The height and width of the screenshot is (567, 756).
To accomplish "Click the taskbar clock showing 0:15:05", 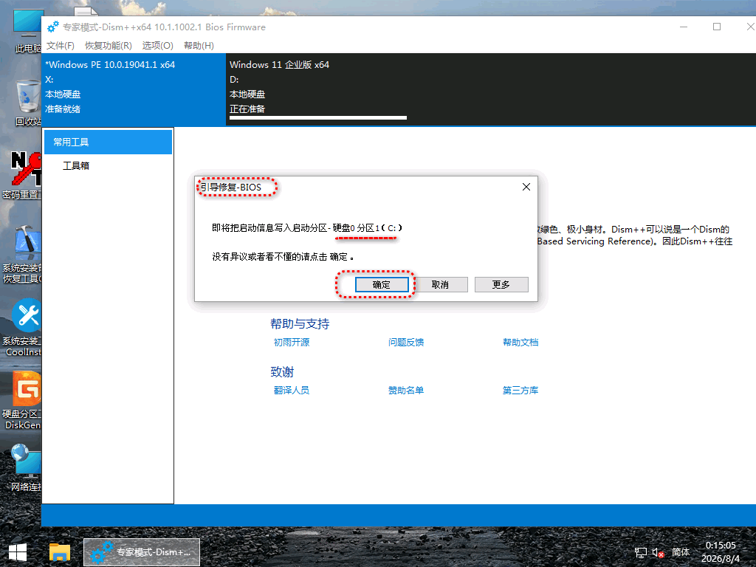I will [x=721, y=552].
